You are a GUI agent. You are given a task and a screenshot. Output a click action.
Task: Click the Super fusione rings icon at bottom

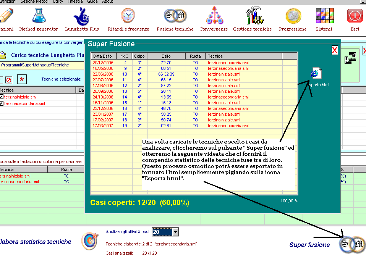[353, 244]
